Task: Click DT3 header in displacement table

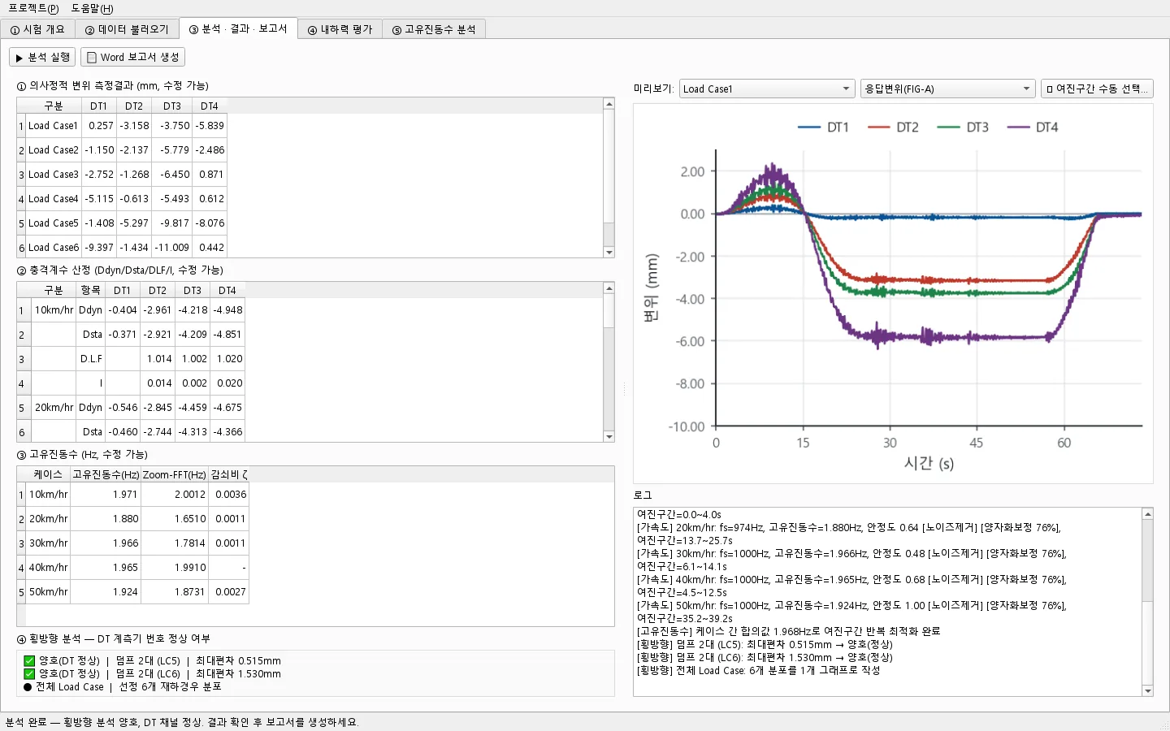Action: 172,106
